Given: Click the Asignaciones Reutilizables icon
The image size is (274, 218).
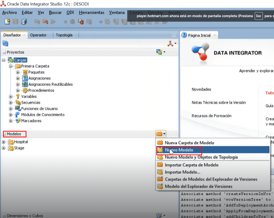Looking at the screenshot, I should pos(25,84).
